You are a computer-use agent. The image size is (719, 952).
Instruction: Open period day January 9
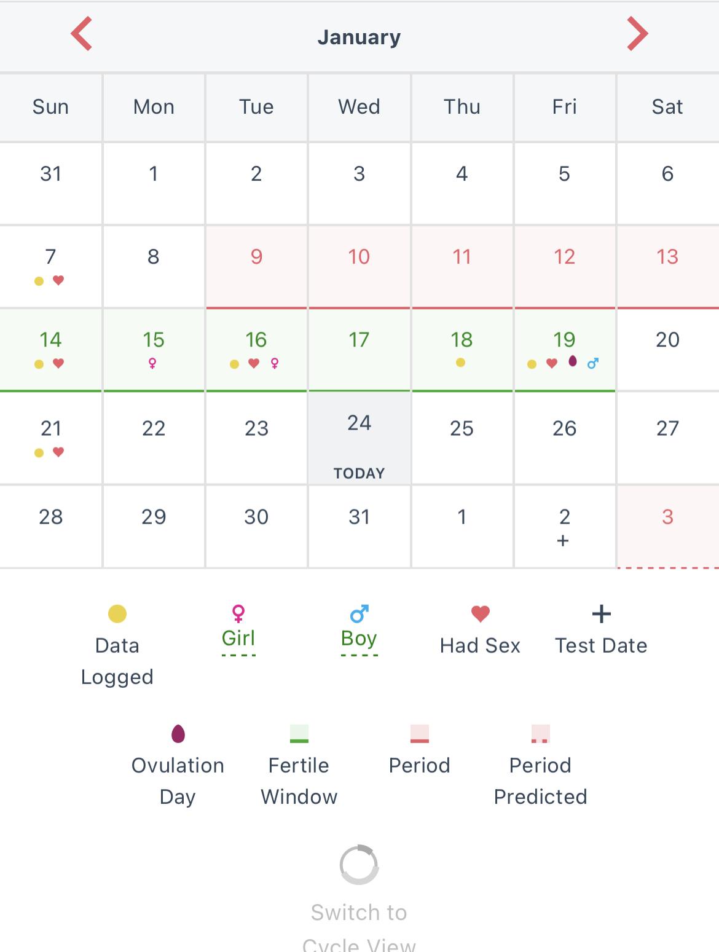click(256, 266)
